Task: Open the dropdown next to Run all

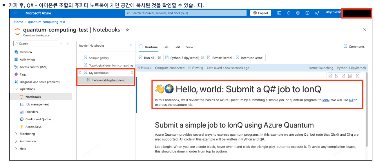Action: [x=159, y=58]
